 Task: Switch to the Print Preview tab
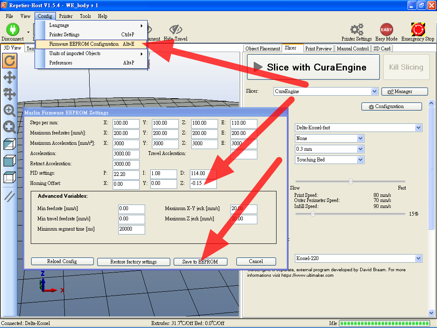pyautogui.click(x=318, y=49)
